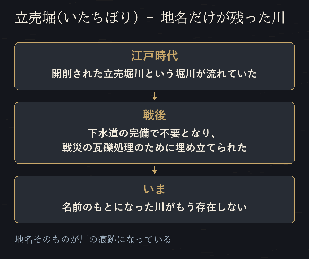Click the footer note 地名そのものが川の痕跡になっている
Screen dimensions: 309x259
click(93, 239)
